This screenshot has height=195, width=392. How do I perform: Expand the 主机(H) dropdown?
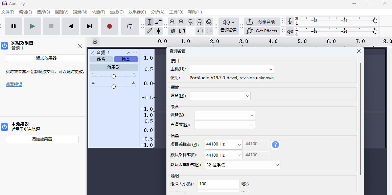tap(232, 69)
